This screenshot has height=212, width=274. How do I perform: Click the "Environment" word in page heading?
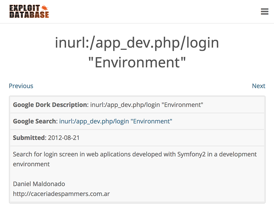coord(137,63)
